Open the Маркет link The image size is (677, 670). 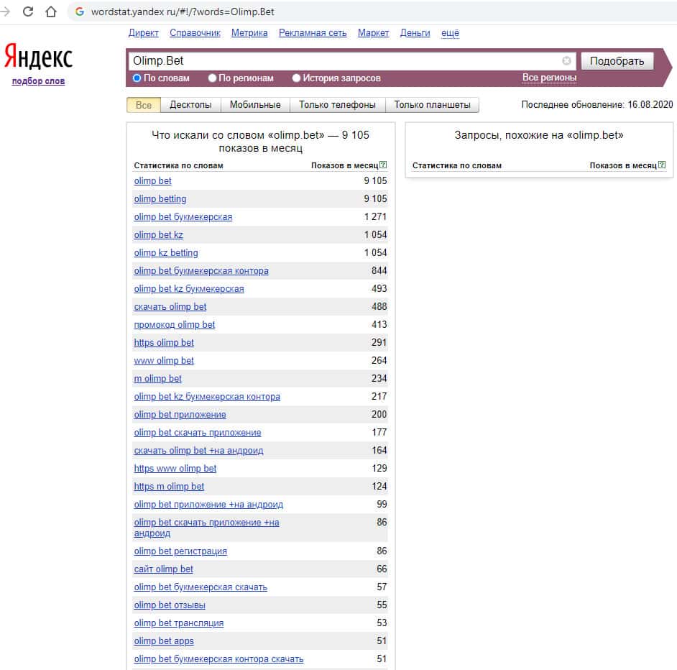click(x=374, y=33)
